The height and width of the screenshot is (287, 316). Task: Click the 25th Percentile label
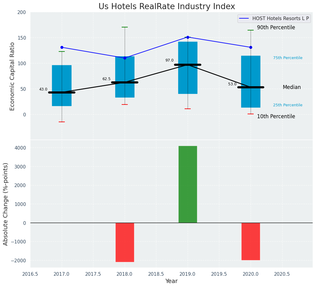(x=288, y=105)
